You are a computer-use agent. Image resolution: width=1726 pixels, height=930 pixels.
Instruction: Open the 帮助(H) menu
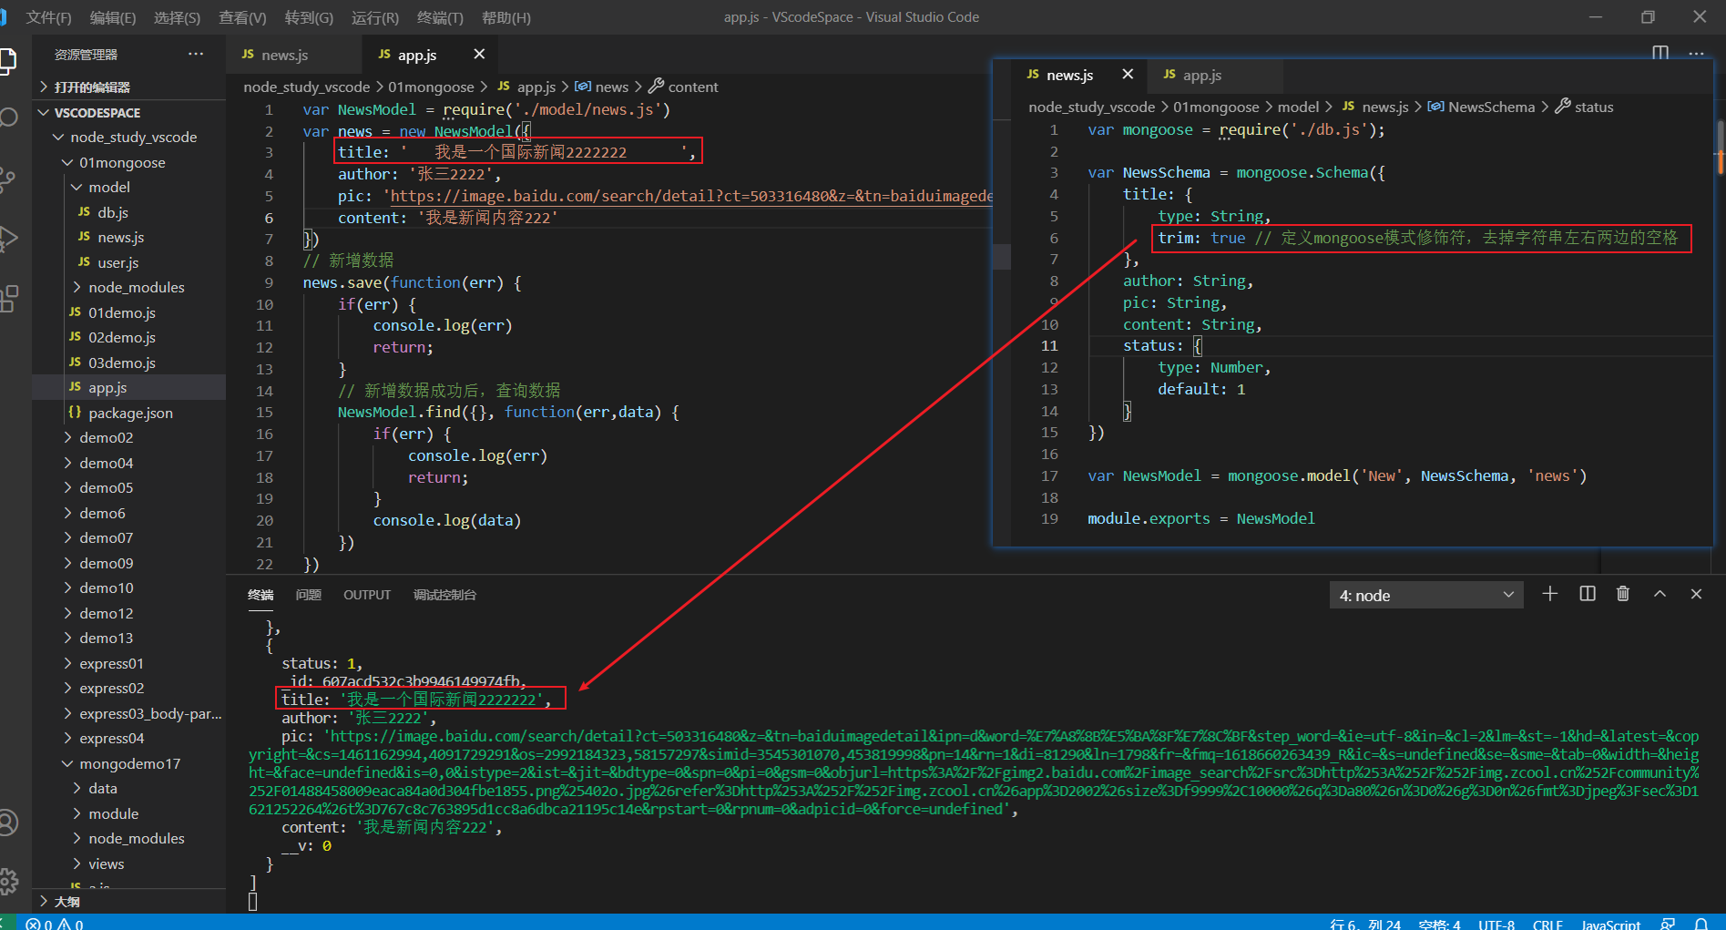tap(506, 17)
